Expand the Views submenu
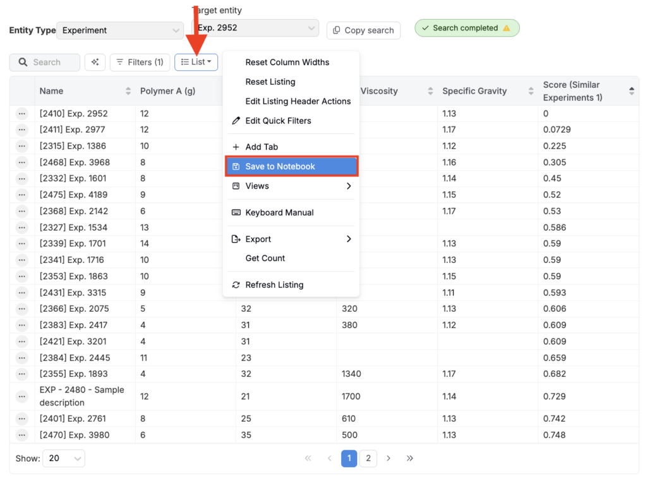 click(291, 186)
